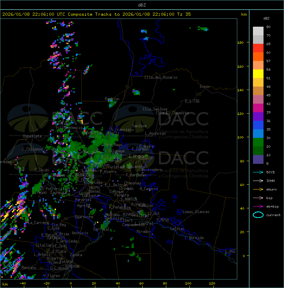Select the green legend swatch below 30

258,142
